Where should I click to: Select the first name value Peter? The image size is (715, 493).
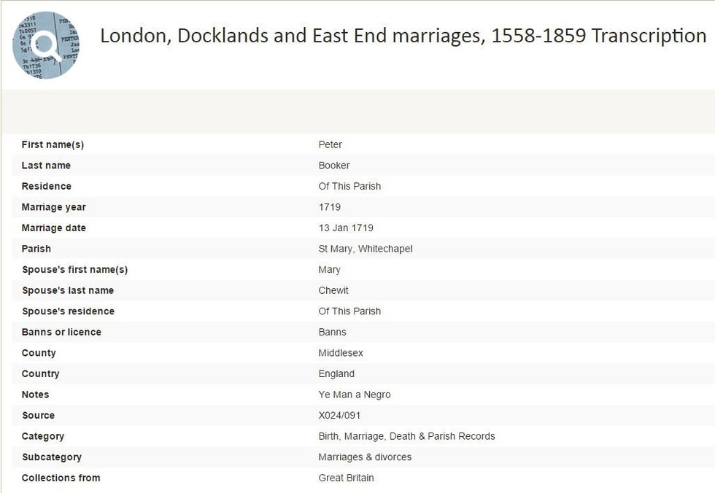[x=330, y=144]
